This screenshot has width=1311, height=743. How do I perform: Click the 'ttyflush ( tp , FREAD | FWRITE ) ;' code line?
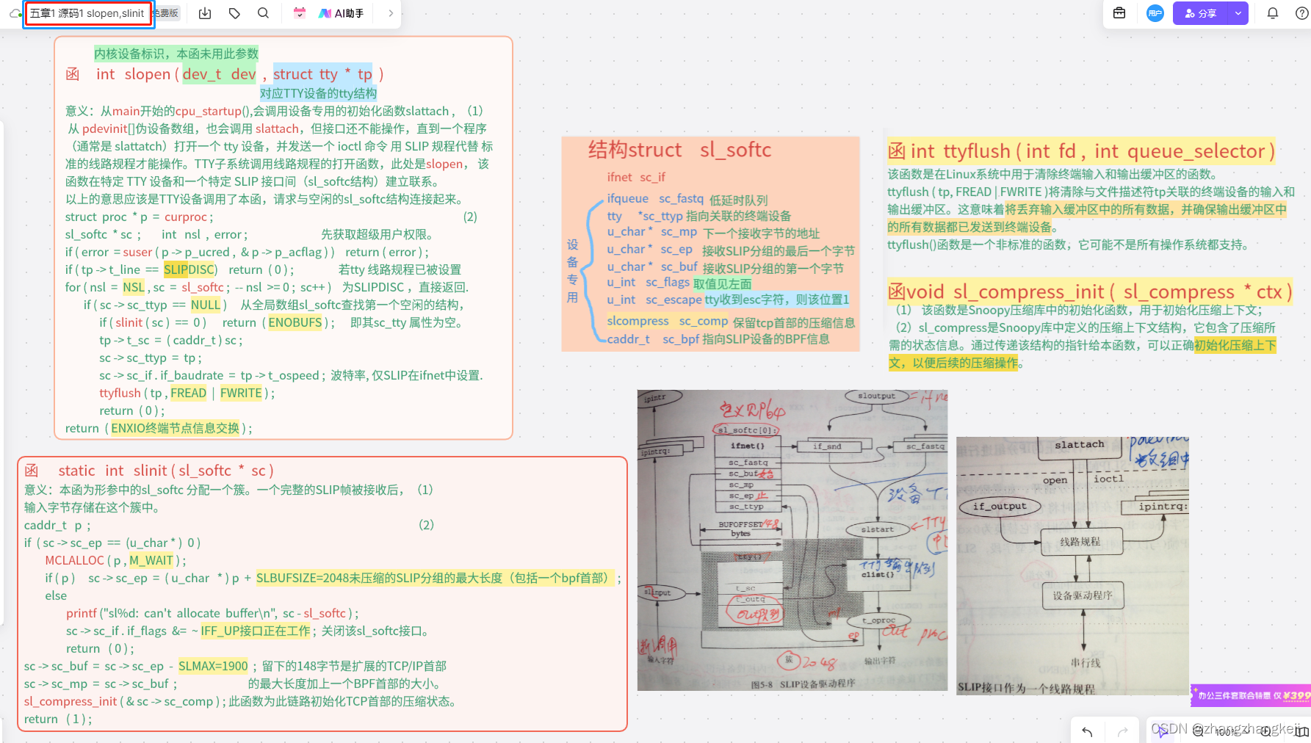tap(187, 393)
